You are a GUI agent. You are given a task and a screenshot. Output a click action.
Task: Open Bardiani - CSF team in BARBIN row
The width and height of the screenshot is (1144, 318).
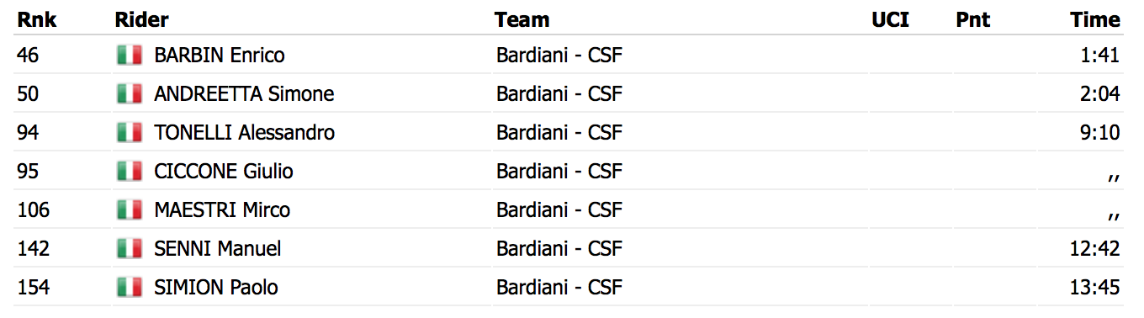click(559, 56)
